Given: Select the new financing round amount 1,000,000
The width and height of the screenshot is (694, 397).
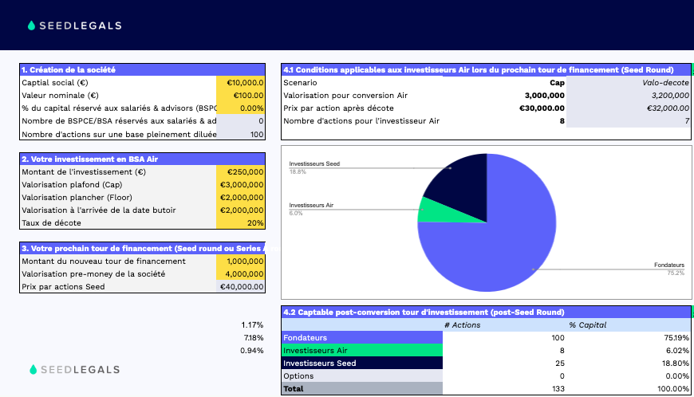Looking at the screenshot, I should click(x=240, y=261).
